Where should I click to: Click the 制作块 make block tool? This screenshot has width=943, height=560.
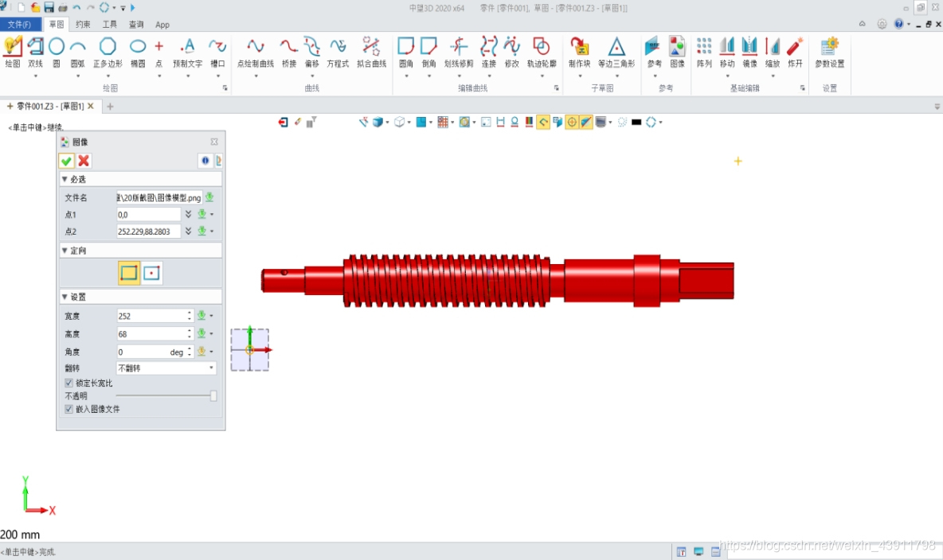[579, 52]
